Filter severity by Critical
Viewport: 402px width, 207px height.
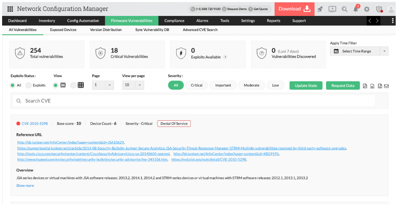pyautogui.click(x=196, y=85)
